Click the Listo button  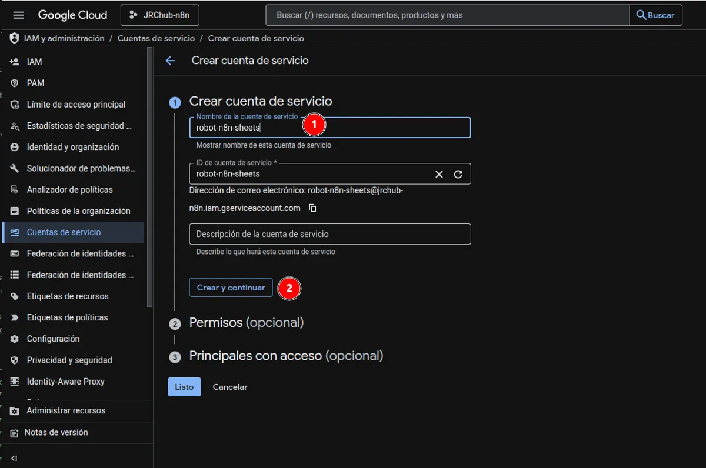click(x=184, y=387)
